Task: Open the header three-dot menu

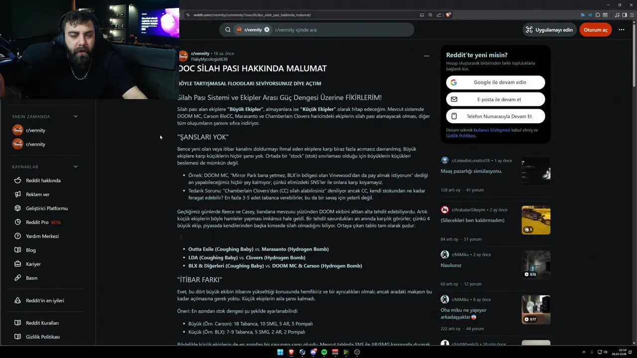Action: pyautogui.click(x=622, y=30)
